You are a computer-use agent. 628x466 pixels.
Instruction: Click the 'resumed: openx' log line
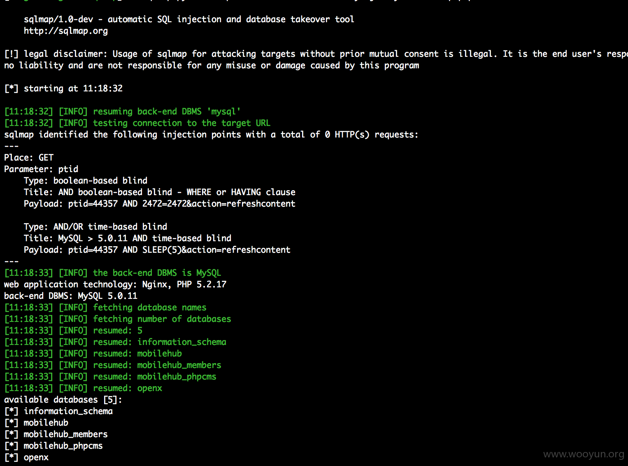(x=83, y=388)
